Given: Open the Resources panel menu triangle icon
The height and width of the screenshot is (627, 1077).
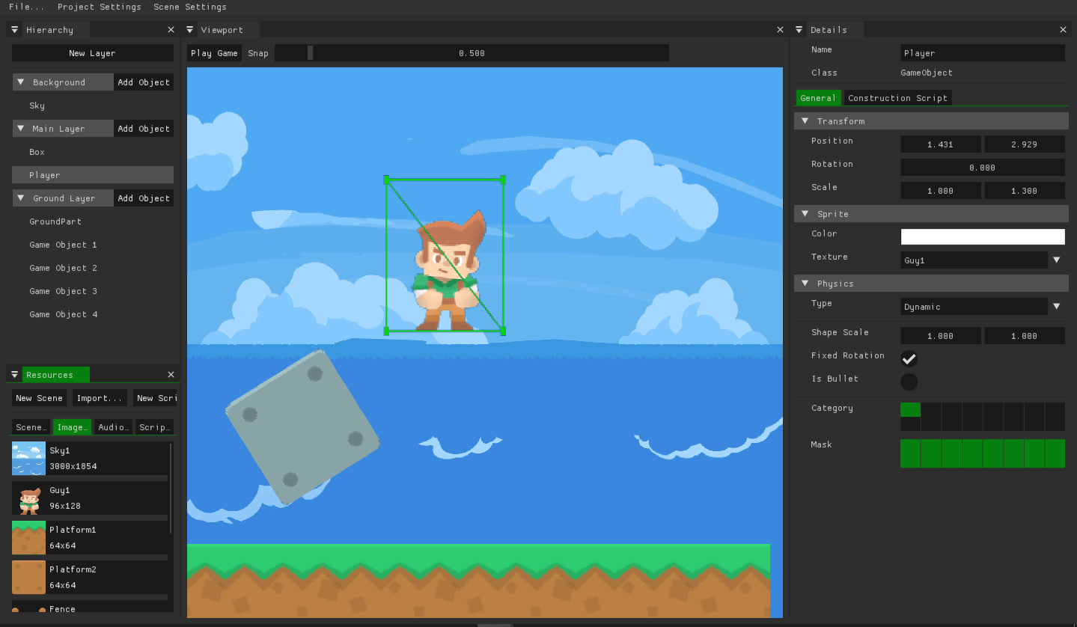Looking at the screenshot, I should (15, 375).
